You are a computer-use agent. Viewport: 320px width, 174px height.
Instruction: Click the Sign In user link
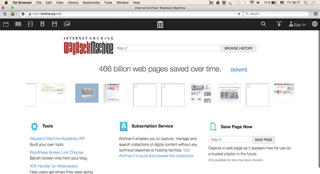[297, 24]
